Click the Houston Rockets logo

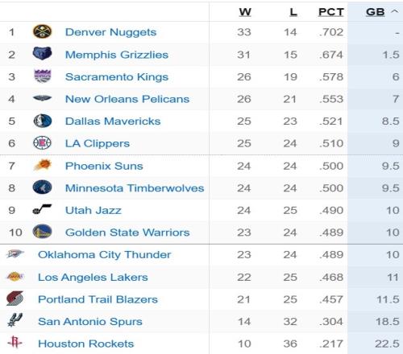(15, 342)
